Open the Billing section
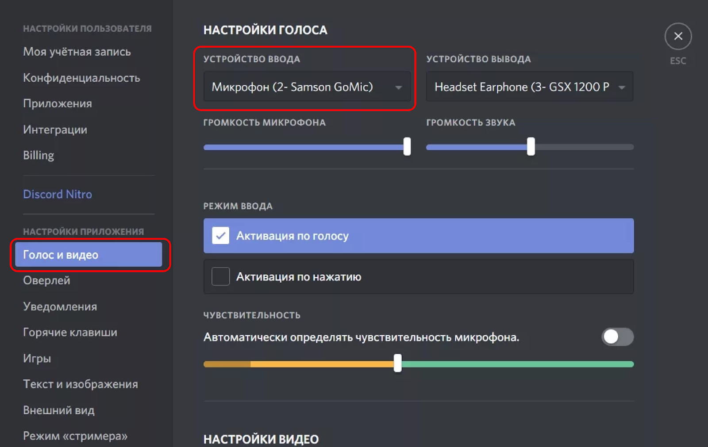Screen dimensions: 708x447 coord(38,155)
